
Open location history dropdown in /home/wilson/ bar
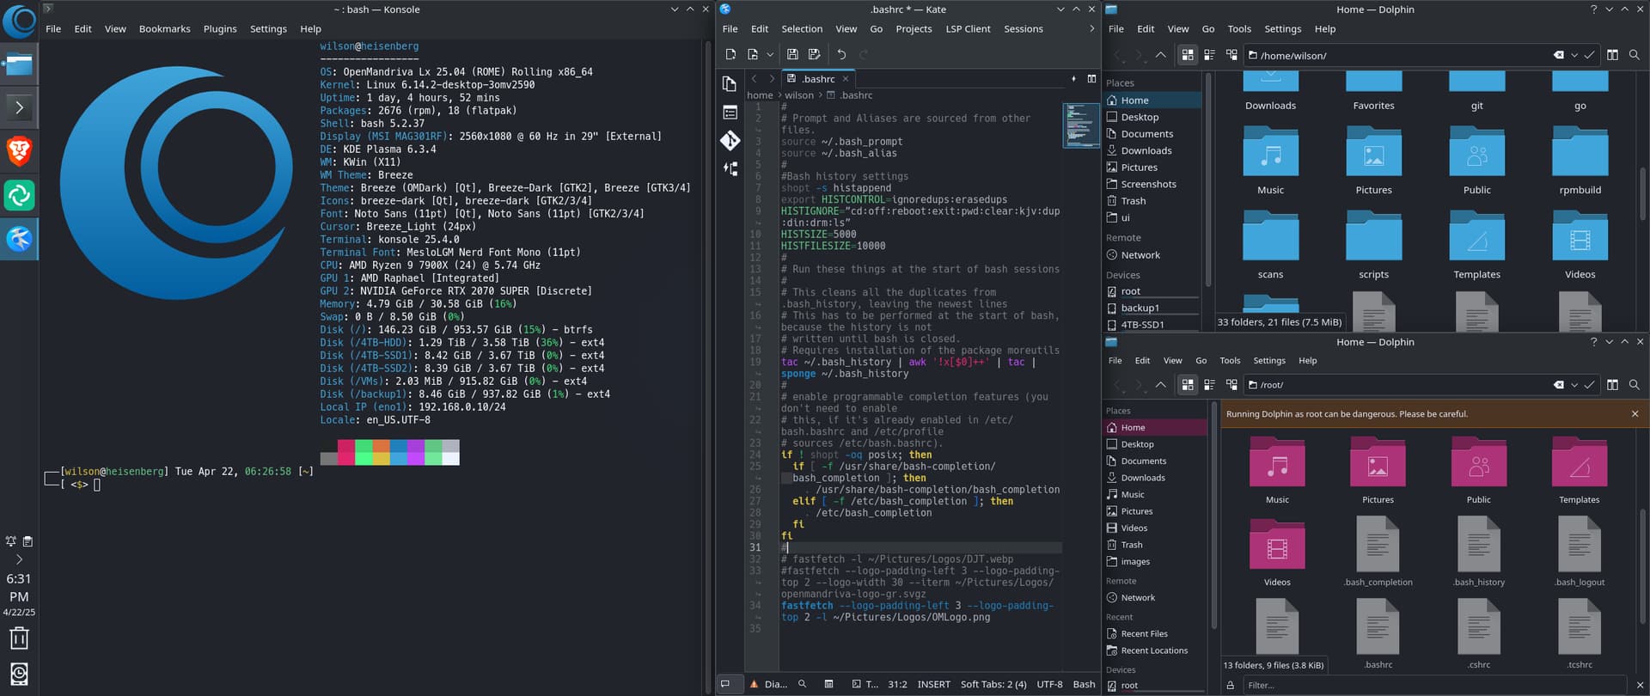(x=1574, y=55)
